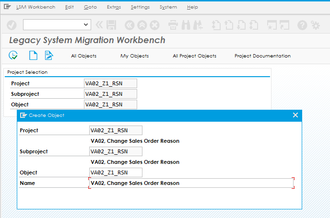Click the Name field in Create Object dialog
The height and width of the screenshot is (218, 330).
pos(191,183)
